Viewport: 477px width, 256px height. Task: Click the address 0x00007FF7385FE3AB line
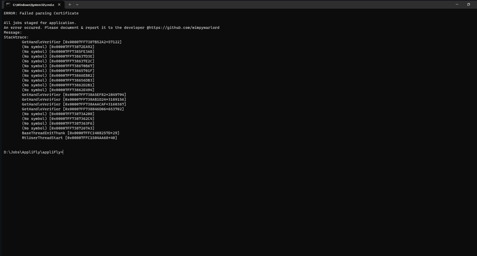click(x=58, y=52)
